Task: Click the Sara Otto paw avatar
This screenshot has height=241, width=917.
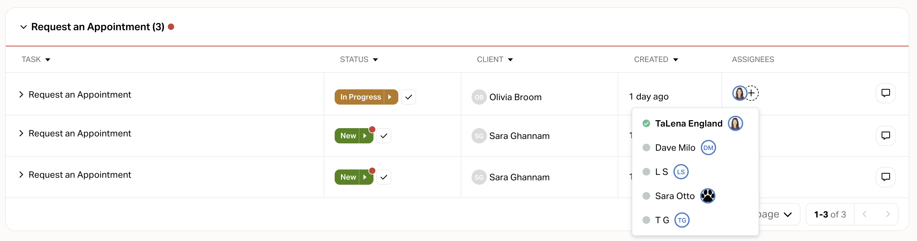Action: click(x=708, y=196)
